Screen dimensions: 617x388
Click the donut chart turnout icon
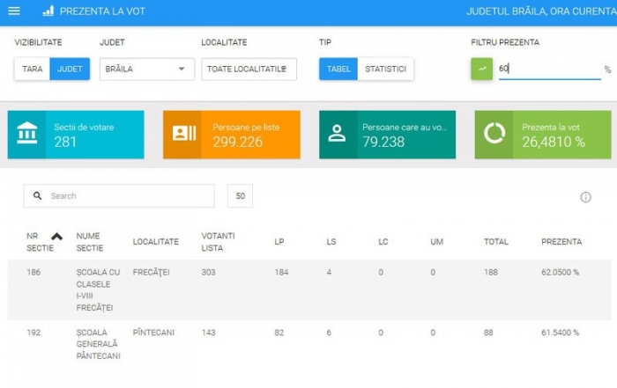[494, 134]
